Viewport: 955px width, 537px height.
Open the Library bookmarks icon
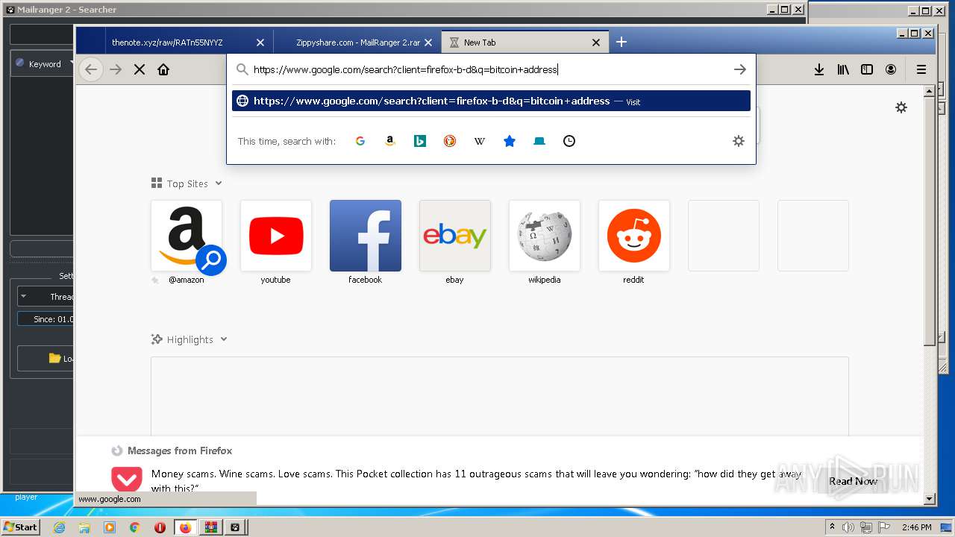[x=843, y=69]
